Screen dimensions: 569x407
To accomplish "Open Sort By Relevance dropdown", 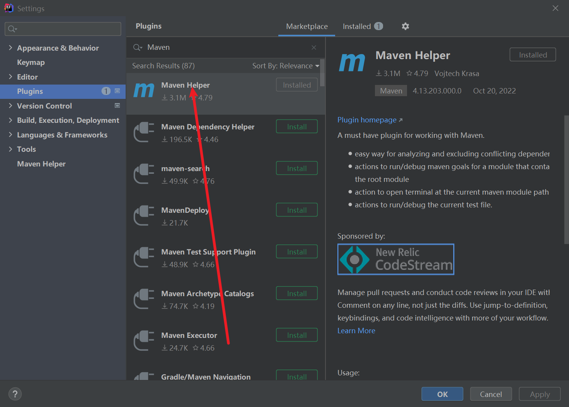I will tap(286, 66).
